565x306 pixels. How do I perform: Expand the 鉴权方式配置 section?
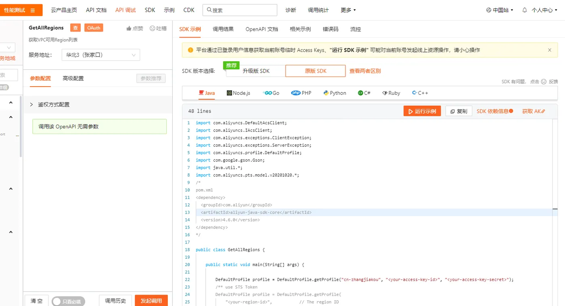click(x=98, y=104)
